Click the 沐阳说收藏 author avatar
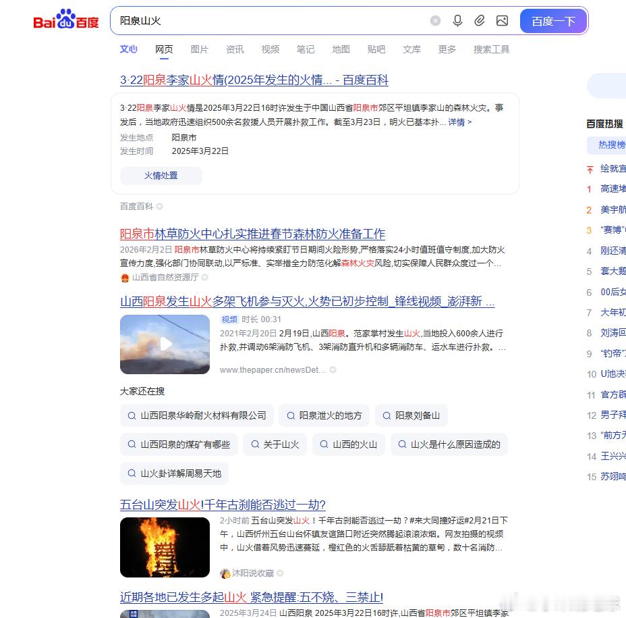 pyautogui.click(x=225, y=573)
